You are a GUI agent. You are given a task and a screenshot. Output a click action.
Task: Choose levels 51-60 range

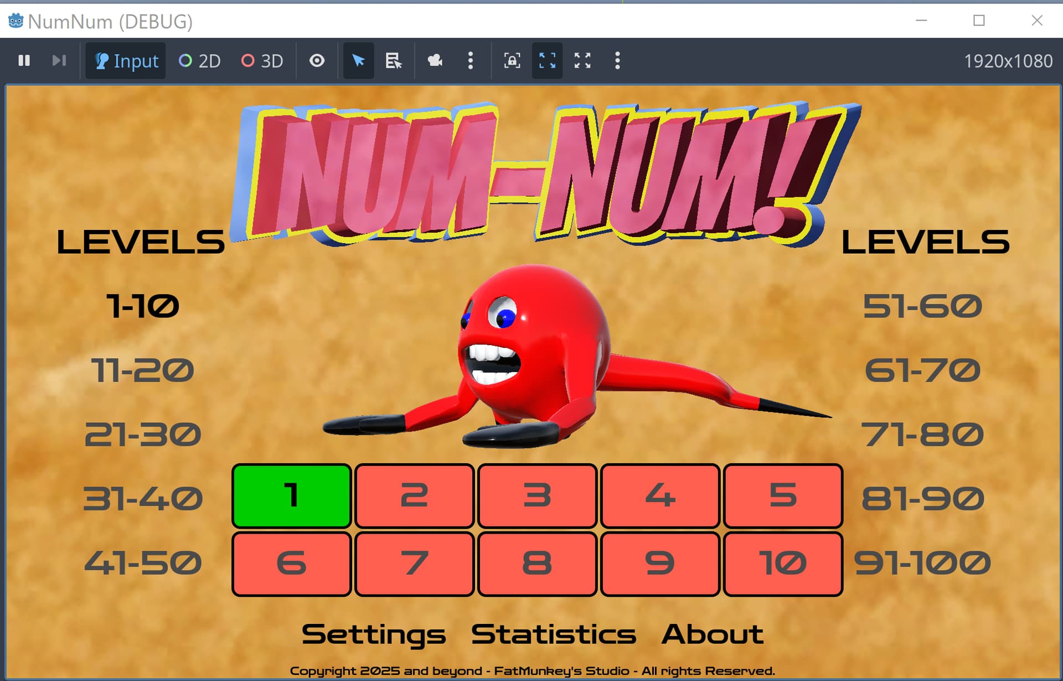tap(923, 306)
